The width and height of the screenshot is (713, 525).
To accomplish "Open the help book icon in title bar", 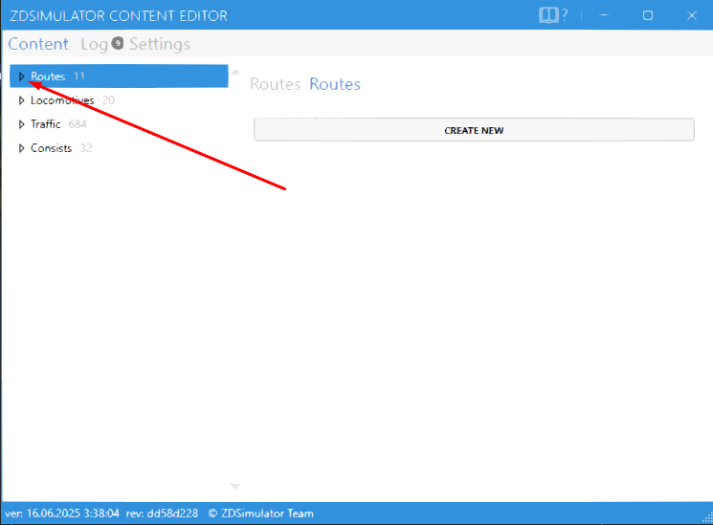I will click(x=548, y=15).
